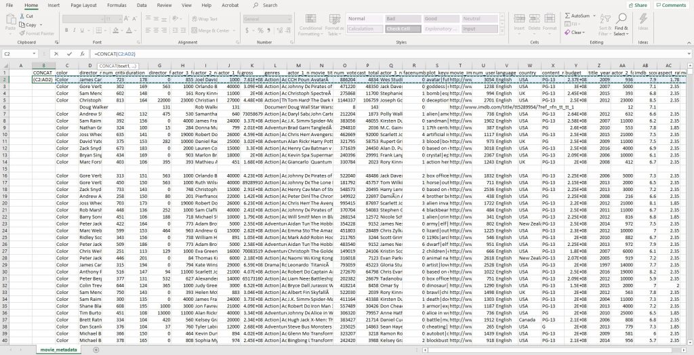Switch to the Page Layout tab
The image size is (694, 355).
coord(83,5)
